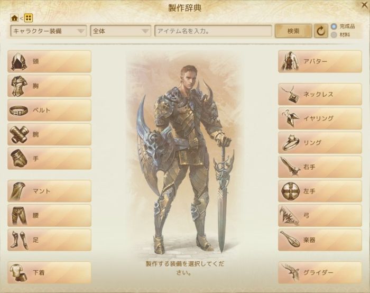370x293 pixels.
Task: Click the yellow grid category icon
Action: (x=29, y=17)
